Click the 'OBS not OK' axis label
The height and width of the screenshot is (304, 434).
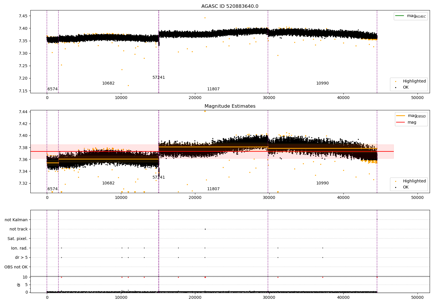click(x=16, y=267)
